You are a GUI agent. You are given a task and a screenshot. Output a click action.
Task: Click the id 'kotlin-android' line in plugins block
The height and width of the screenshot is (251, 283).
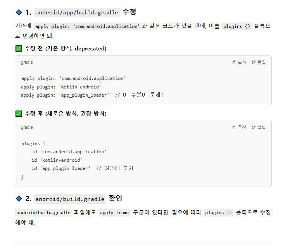(57, 160)
